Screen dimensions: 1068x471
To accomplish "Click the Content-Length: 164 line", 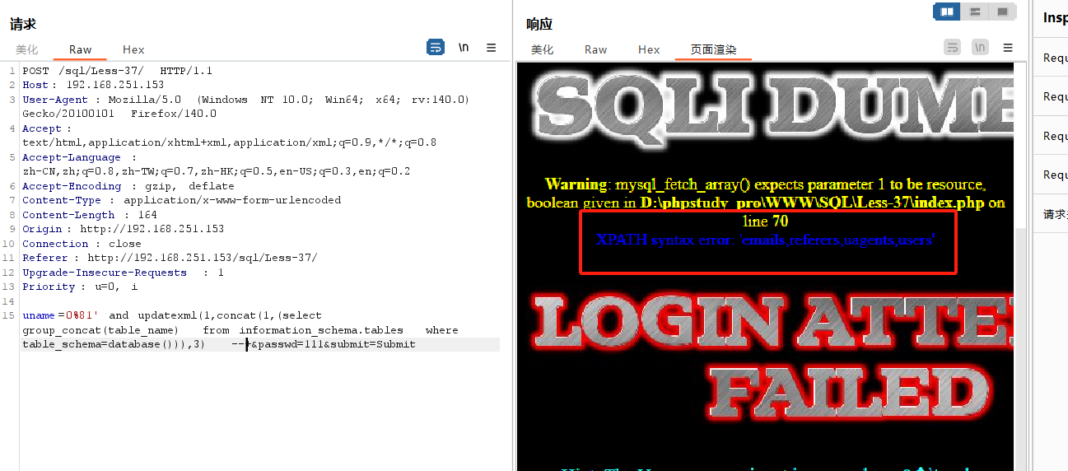I will coord(88,215).
